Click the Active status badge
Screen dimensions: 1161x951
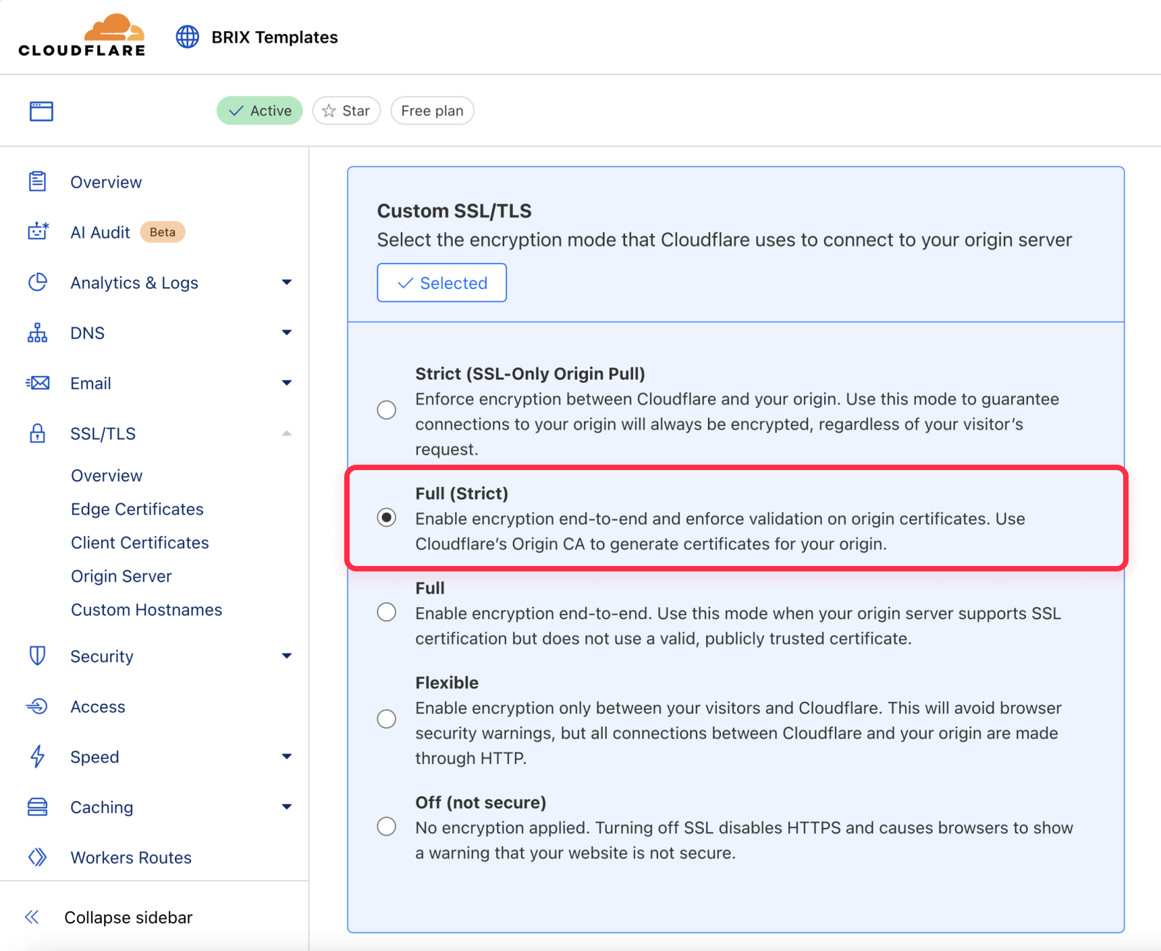[260, 111]
